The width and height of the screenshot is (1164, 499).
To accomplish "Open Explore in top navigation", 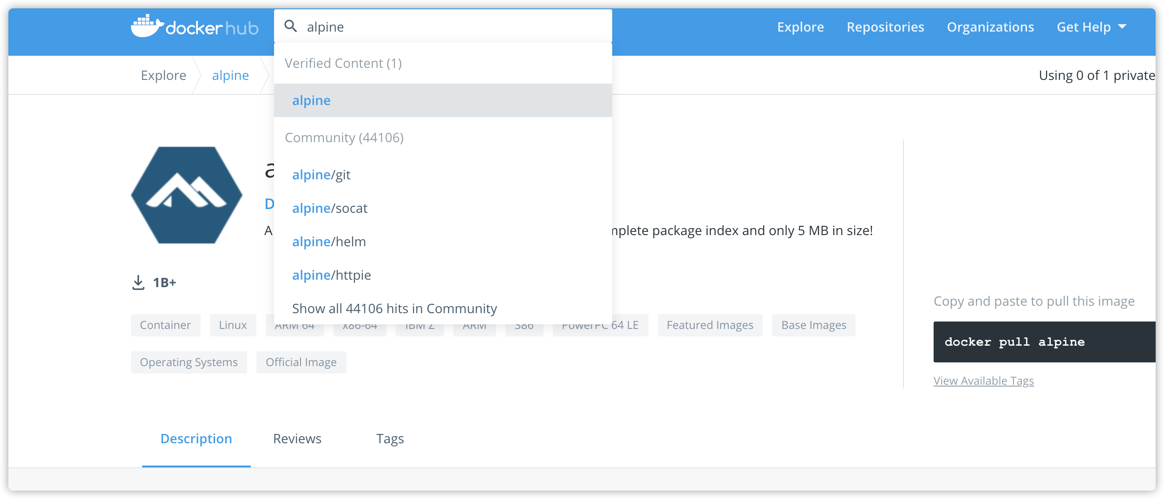I will [800, 27].
